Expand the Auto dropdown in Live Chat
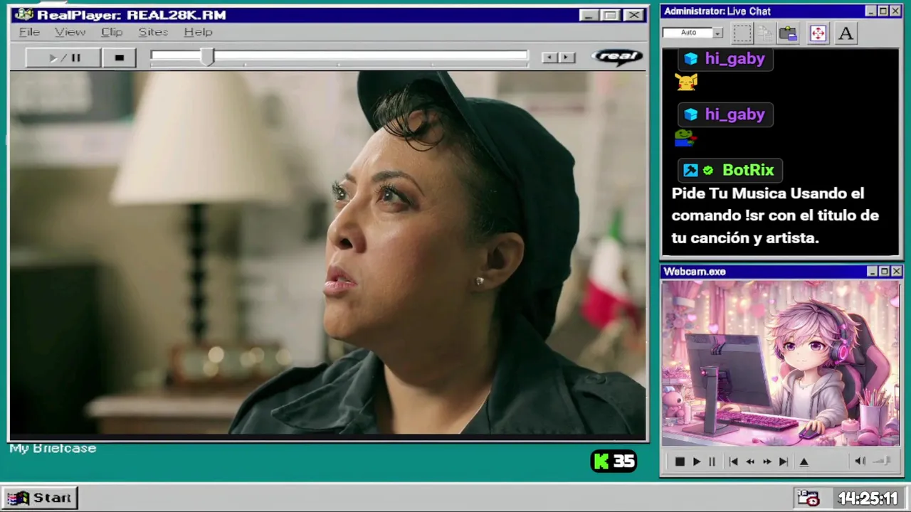The height and width of the screenshot is (512, 911). click(x=717, y=33)
